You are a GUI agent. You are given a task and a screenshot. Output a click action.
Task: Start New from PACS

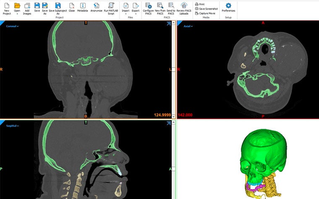160,8
